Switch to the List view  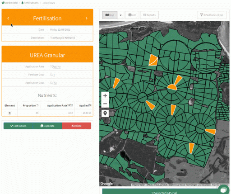tap(132, 15)
